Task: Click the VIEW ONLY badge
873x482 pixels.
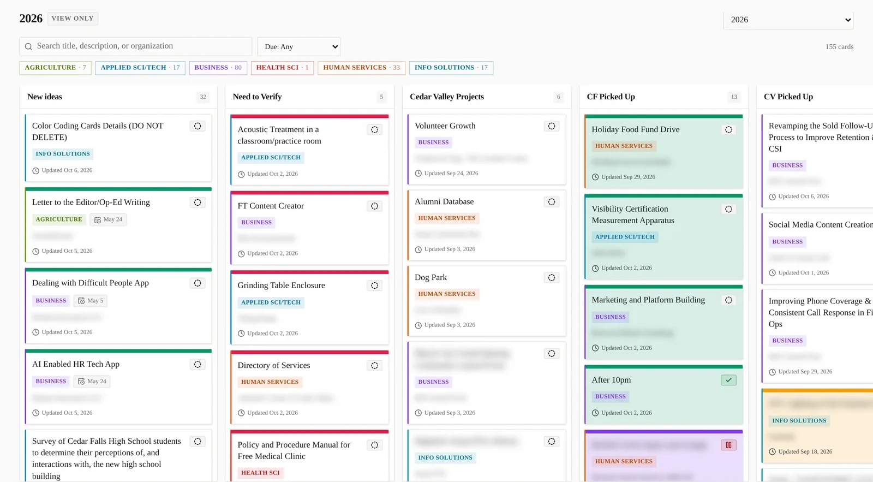Action: pyautogui.click(x=73, y=19)
